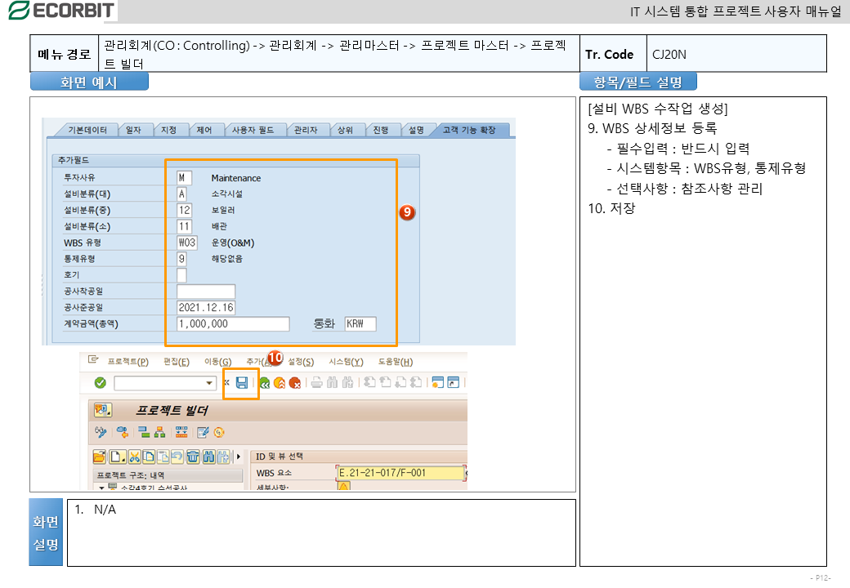Click the yellow Exit icon
The width and height of the screenshot is (850, 588).
coord(280,383)
